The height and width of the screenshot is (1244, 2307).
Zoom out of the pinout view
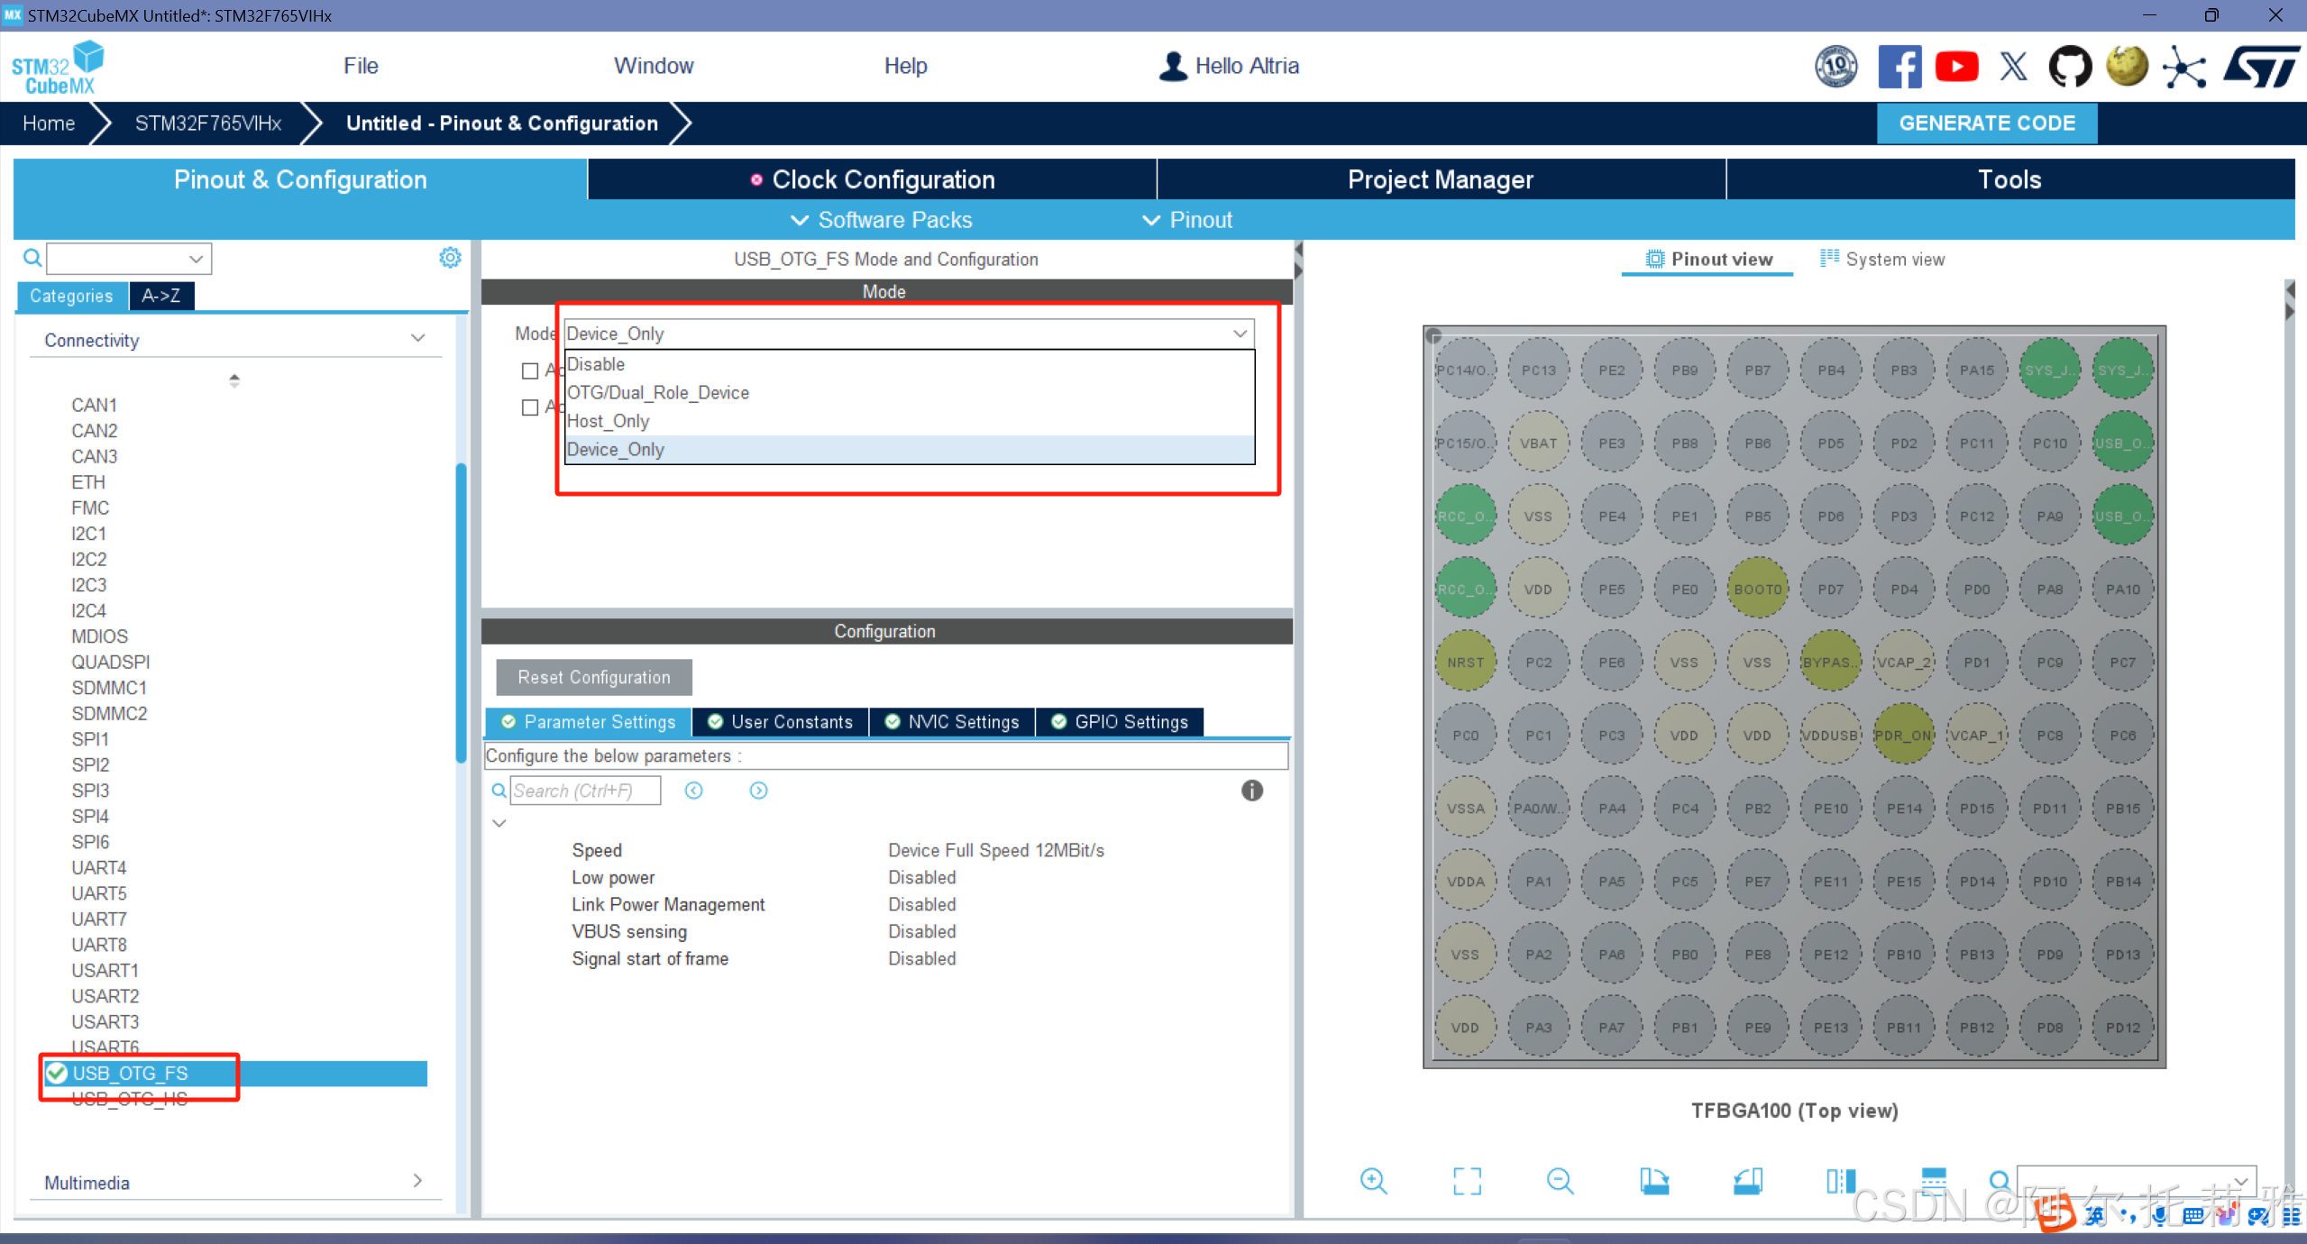[x=1560, y=1180]
